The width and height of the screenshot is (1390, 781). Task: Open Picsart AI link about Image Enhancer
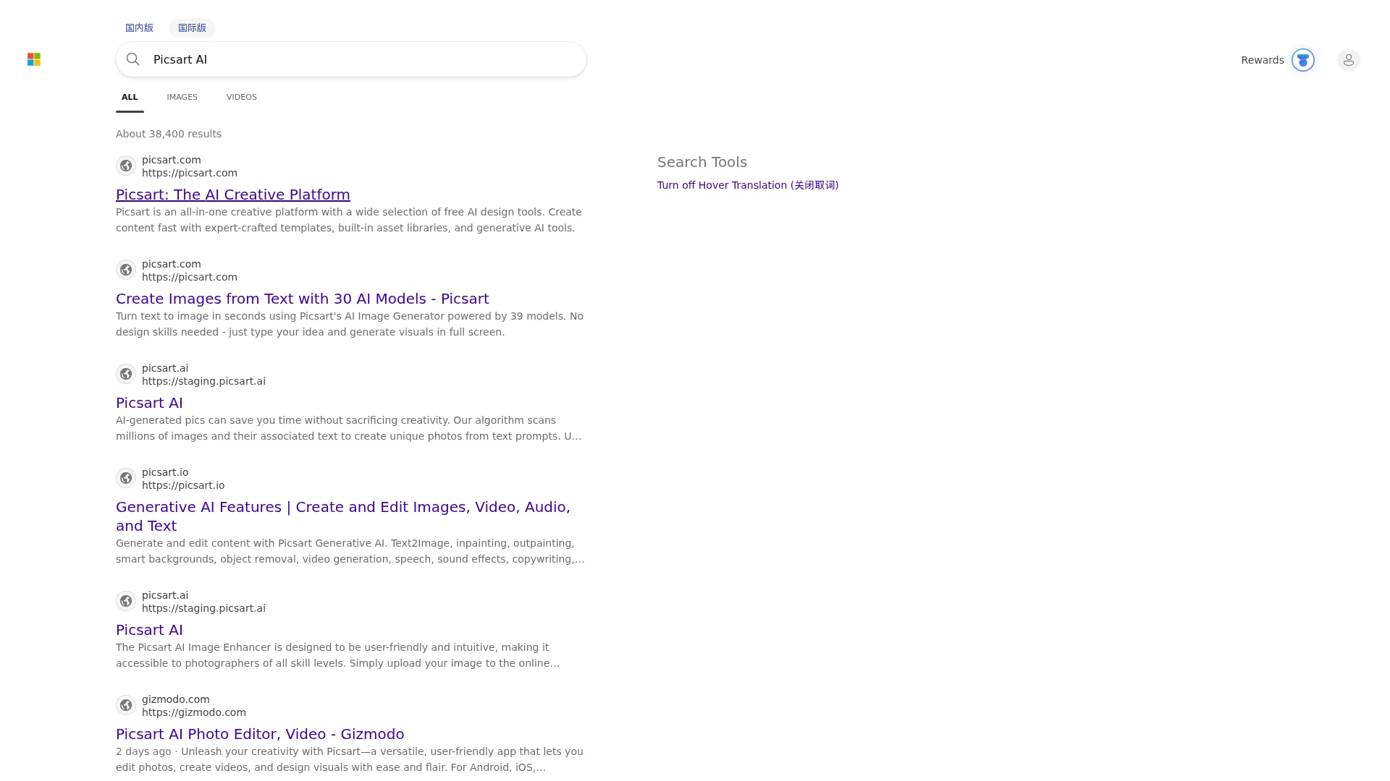point(149,630)
